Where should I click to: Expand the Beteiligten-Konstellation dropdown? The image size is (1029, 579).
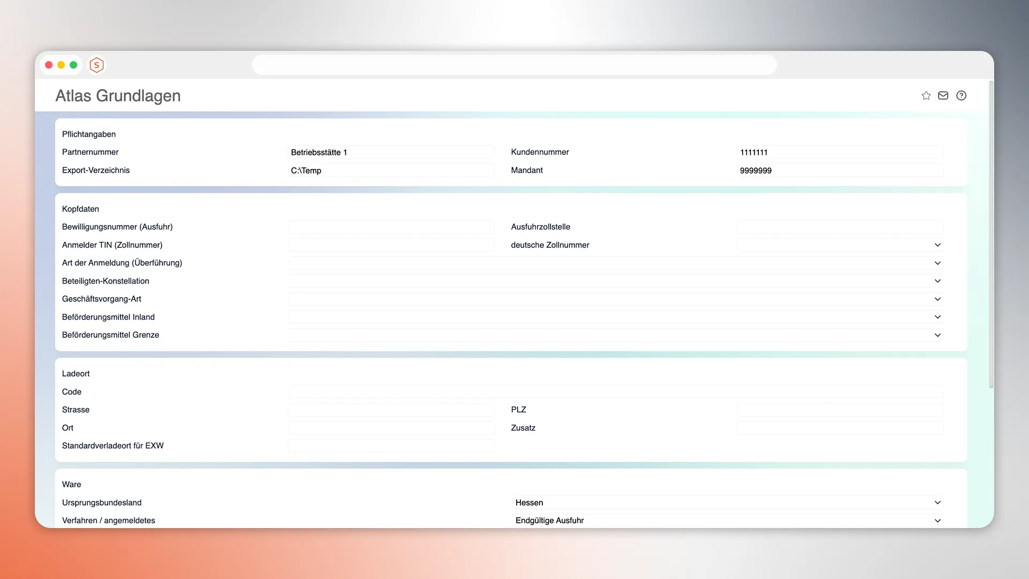pos(615,281)
